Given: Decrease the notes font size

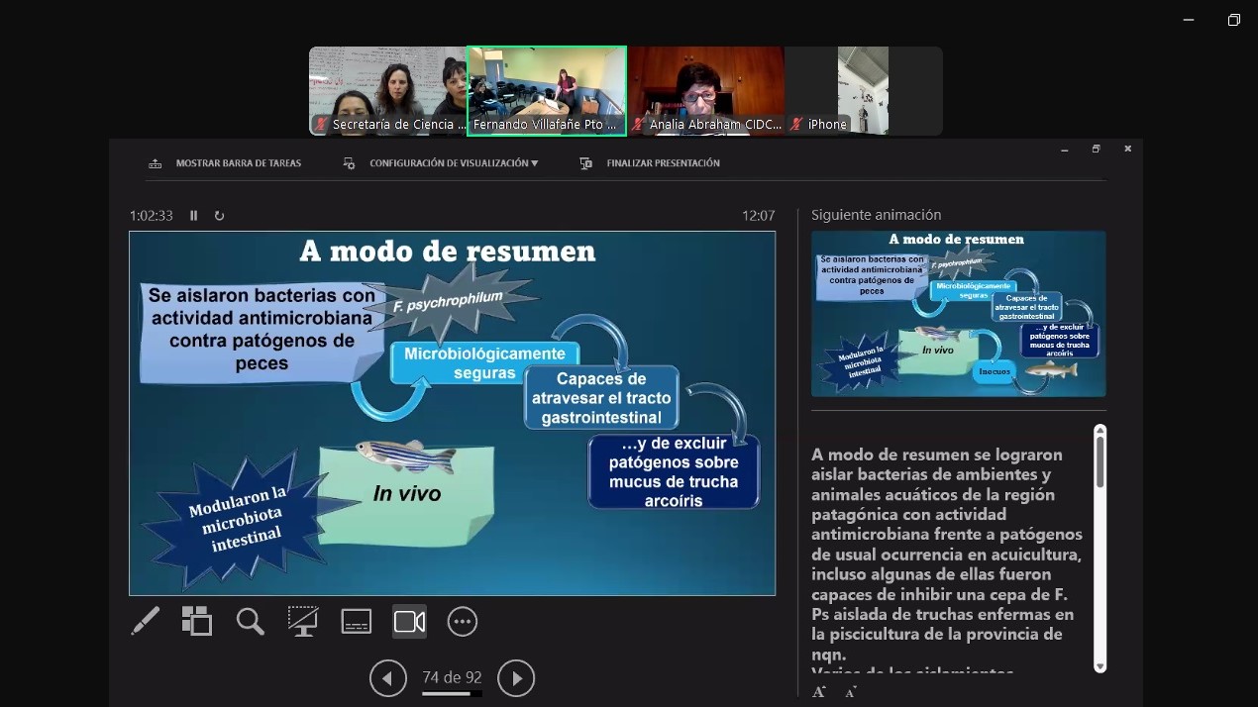Looking at the screenshot, I should [850, 691].
